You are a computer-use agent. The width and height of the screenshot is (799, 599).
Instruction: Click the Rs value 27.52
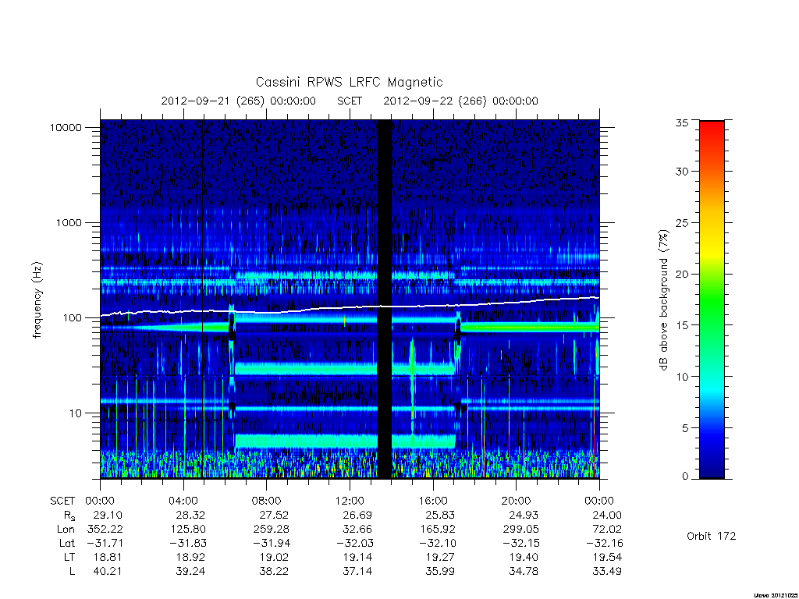click(274, 515)
